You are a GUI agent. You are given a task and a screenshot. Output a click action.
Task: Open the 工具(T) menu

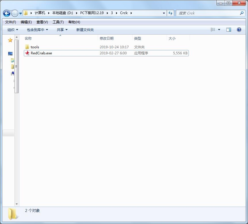pyautogui.click(x=58, y=22)
